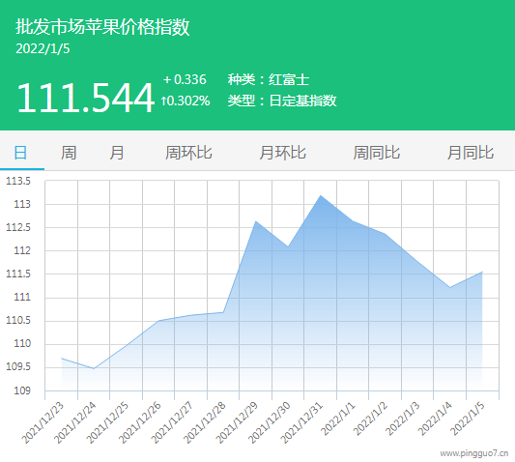Click the 2022/1/4 x-axis date label
This screenshot has height=462, width=515.
(435, 419)
